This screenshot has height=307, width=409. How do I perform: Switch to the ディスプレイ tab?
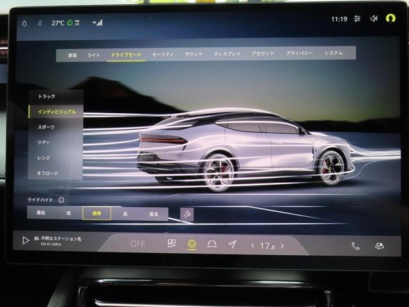tap(227, 54)
